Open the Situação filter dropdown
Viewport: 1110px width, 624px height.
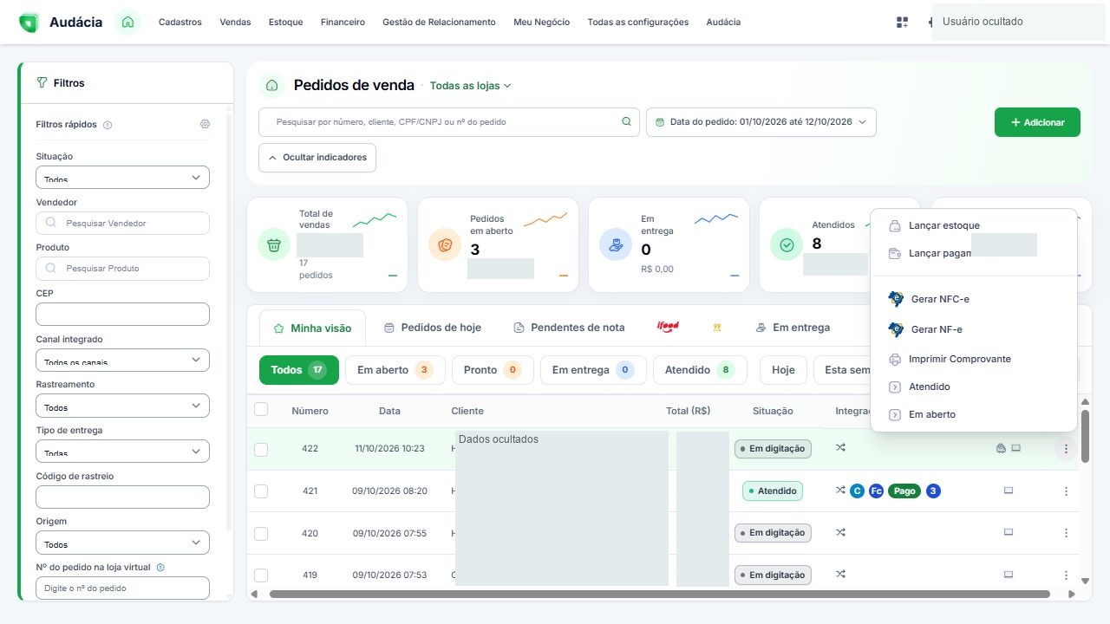point(122,177)
